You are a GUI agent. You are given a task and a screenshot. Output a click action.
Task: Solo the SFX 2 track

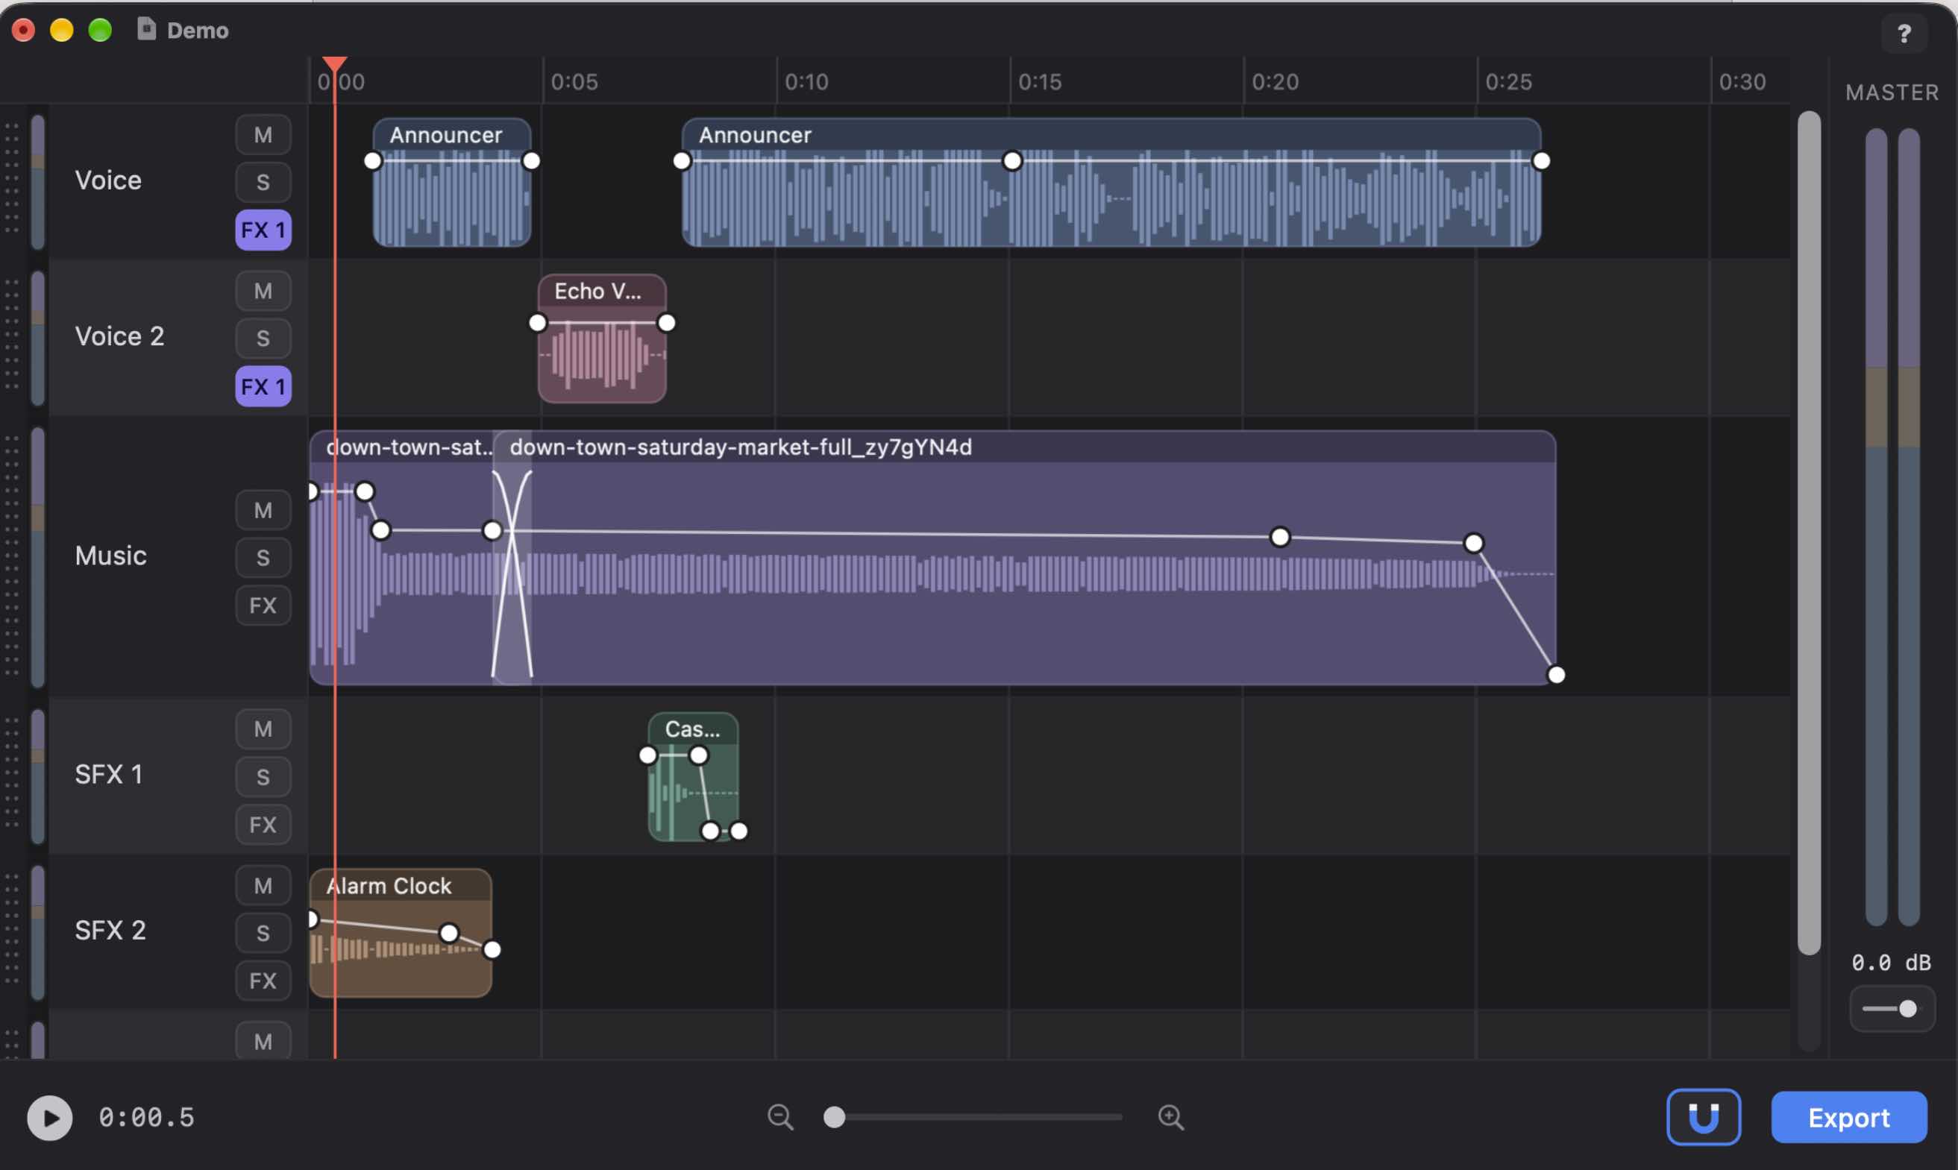pyautogui.click(x=263, y=933)
